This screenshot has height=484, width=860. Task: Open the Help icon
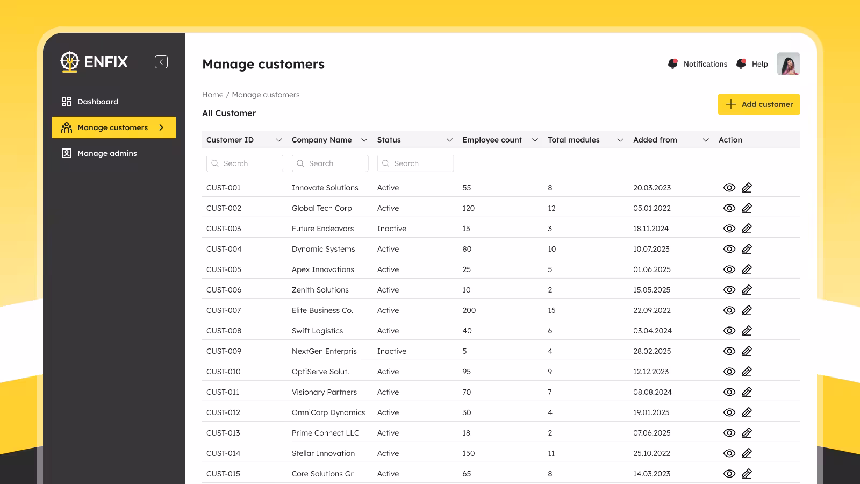tap(741, 63)
